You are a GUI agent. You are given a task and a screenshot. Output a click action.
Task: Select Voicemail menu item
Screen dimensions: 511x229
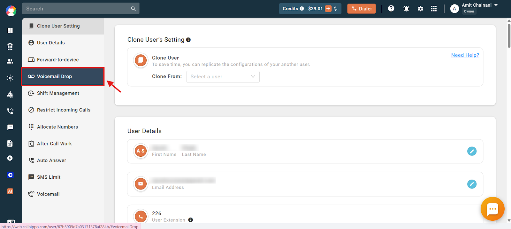63,194
